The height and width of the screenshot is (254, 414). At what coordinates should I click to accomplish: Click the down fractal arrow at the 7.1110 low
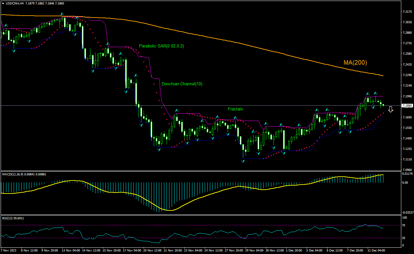pyautogui.click(x=243, y=162)
